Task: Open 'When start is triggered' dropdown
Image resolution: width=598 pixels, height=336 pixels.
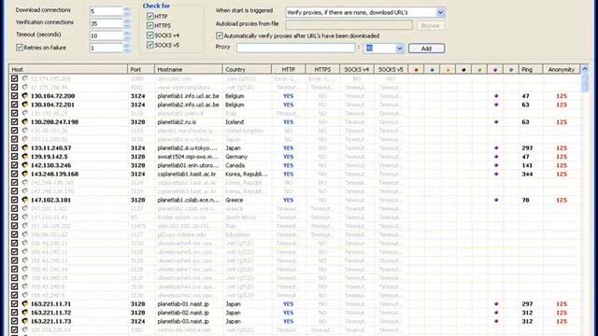Action: 440,12
